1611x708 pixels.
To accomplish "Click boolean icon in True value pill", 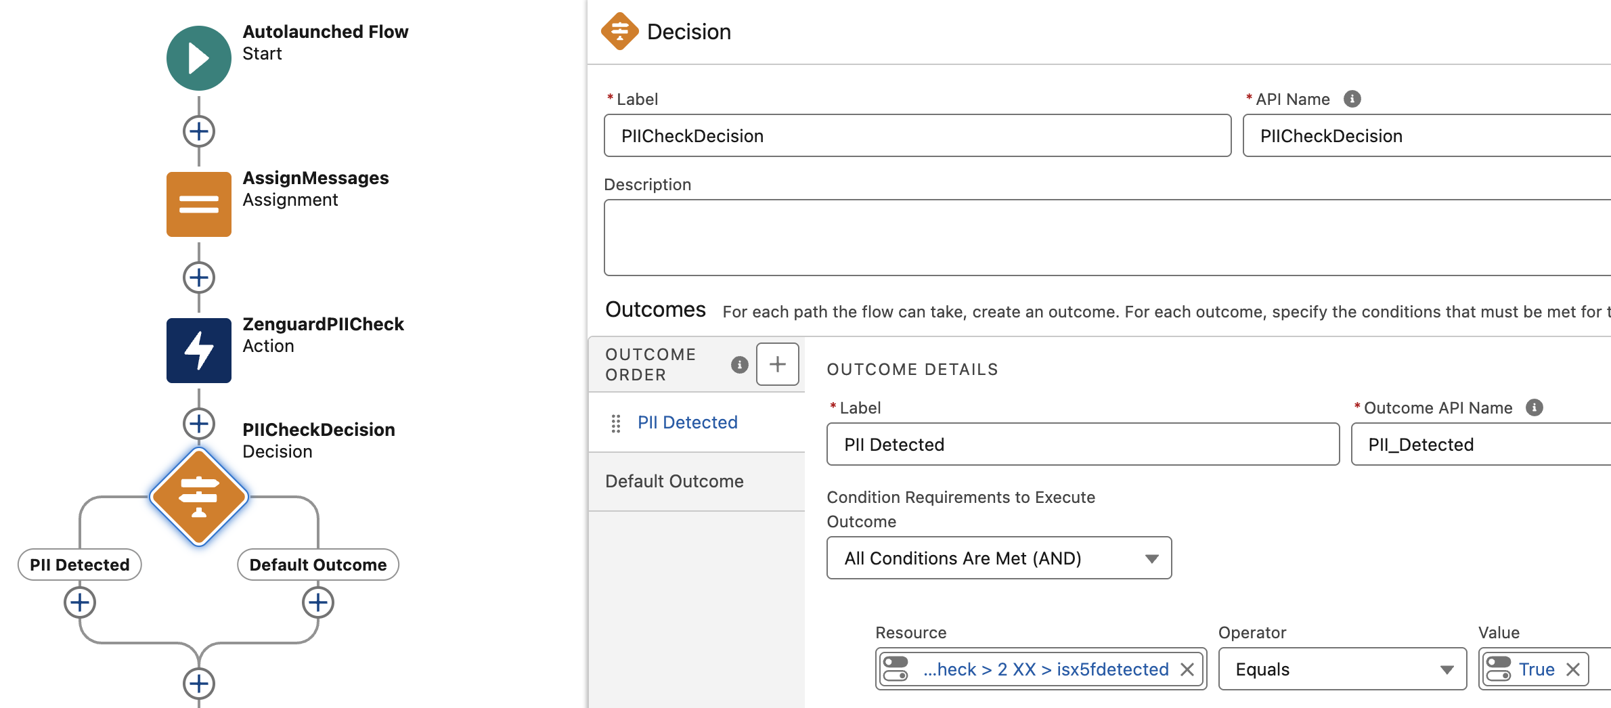I will point(1499,669).
